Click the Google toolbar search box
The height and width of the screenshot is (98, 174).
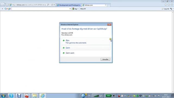[41, 9]
